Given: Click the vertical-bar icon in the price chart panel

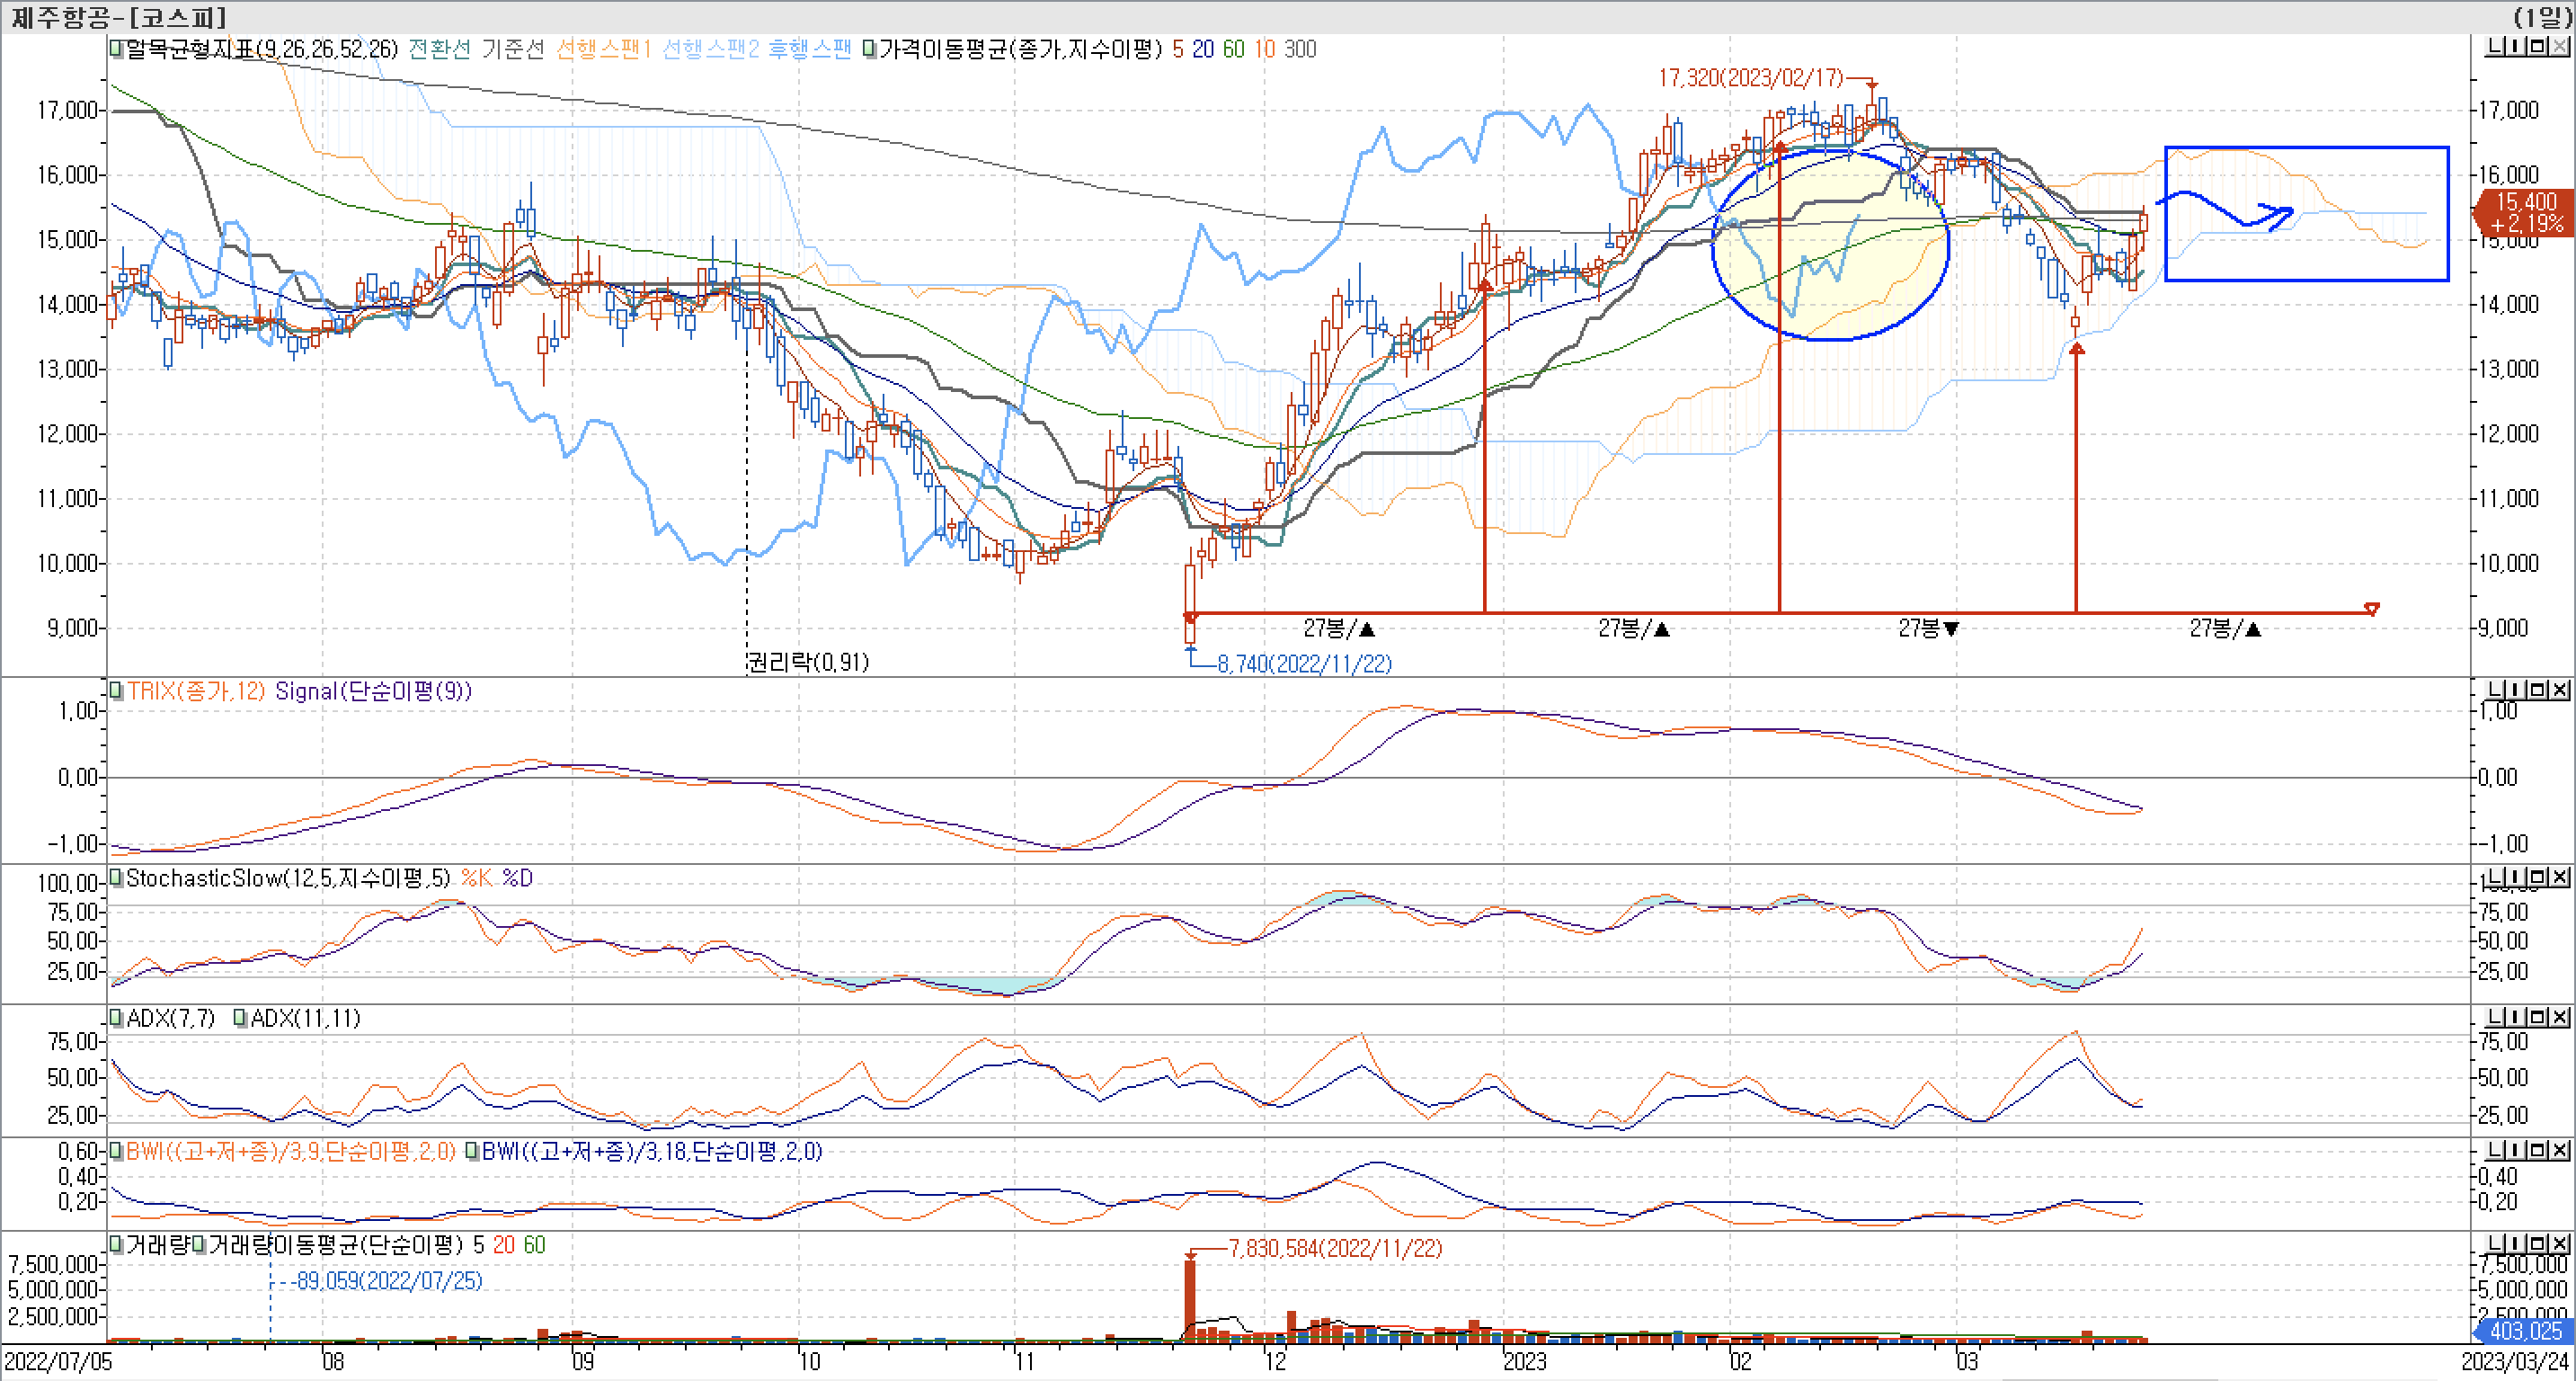Looking at the screenshot, I should pos(2516,46).
